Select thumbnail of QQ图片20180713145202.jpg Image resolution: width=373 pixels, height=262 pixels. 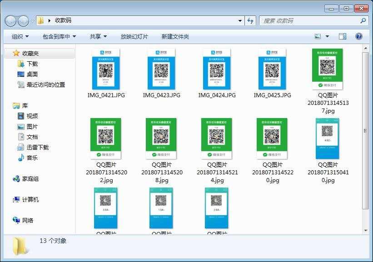(x=106, y=138)
